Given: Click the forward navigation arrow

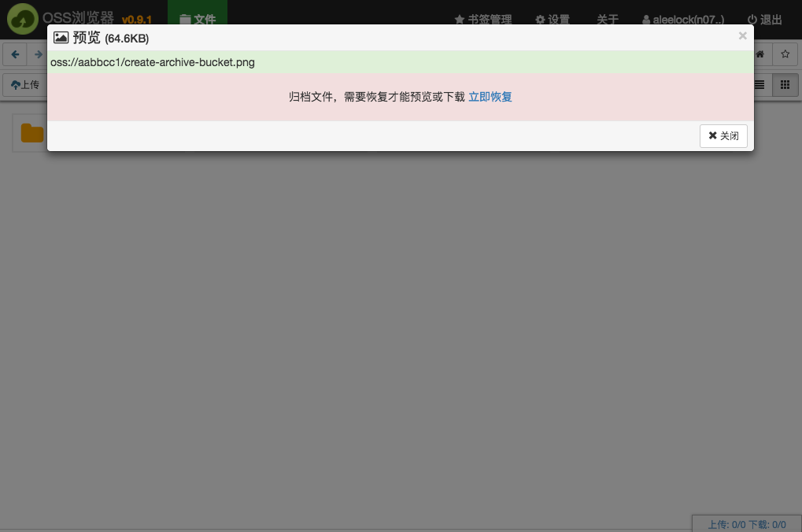Looking at the screenshot, I should (x=37, y=54).
